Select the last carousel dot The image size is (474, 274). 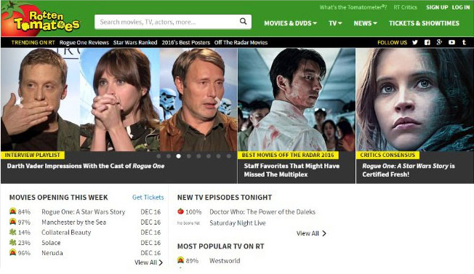coord(228,156)
